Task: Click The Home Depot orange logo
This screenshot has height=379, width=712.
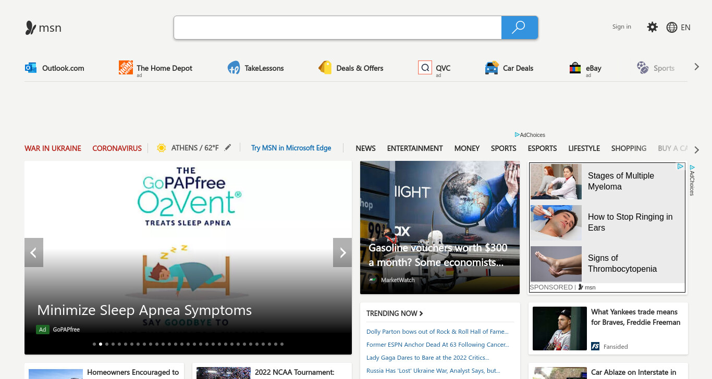Action: tap(126, 68)
